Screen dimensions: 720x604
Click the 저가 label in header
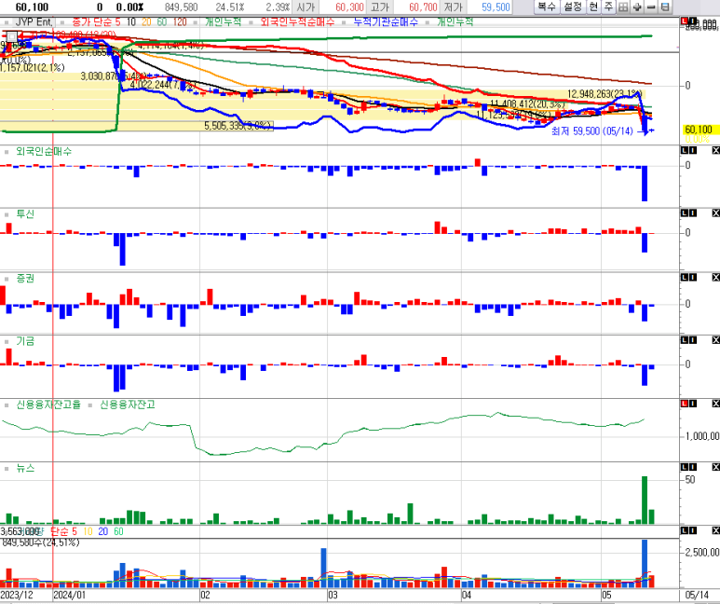click(x=453, y=7)
